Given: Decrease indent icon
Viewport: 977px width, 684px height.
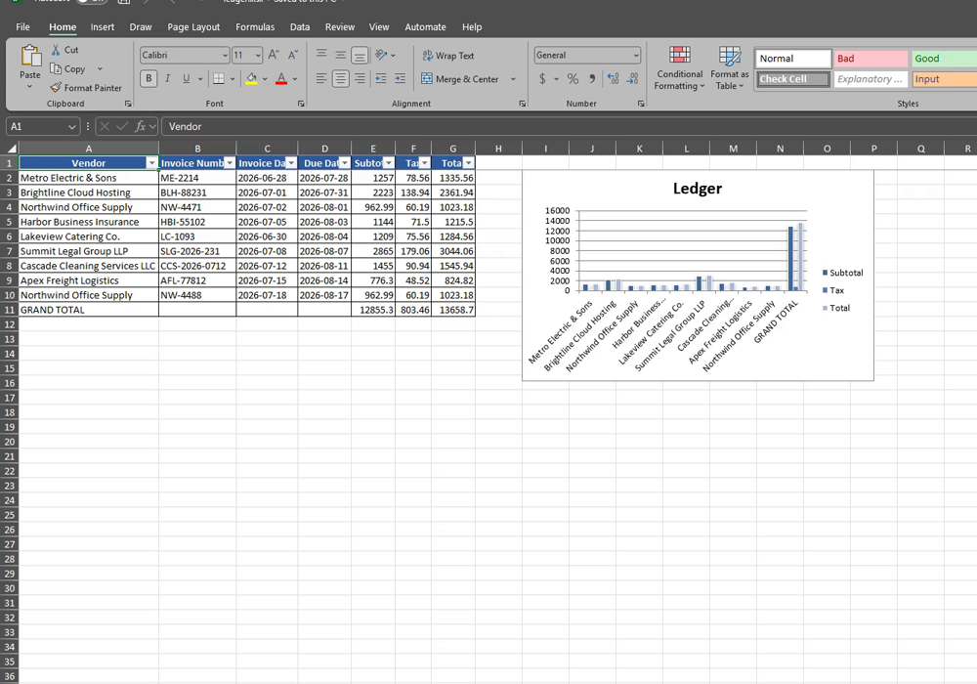Looking at the screenshot, I should point(381,78).
